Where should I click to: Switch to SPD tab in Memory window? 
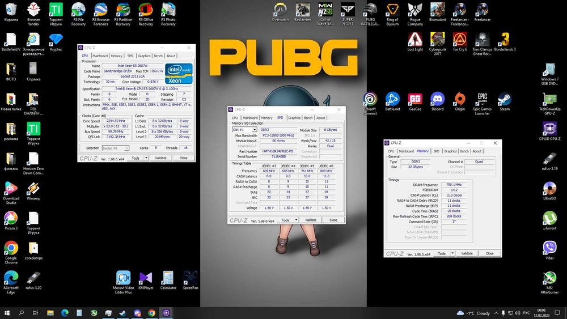pos(436,151)
